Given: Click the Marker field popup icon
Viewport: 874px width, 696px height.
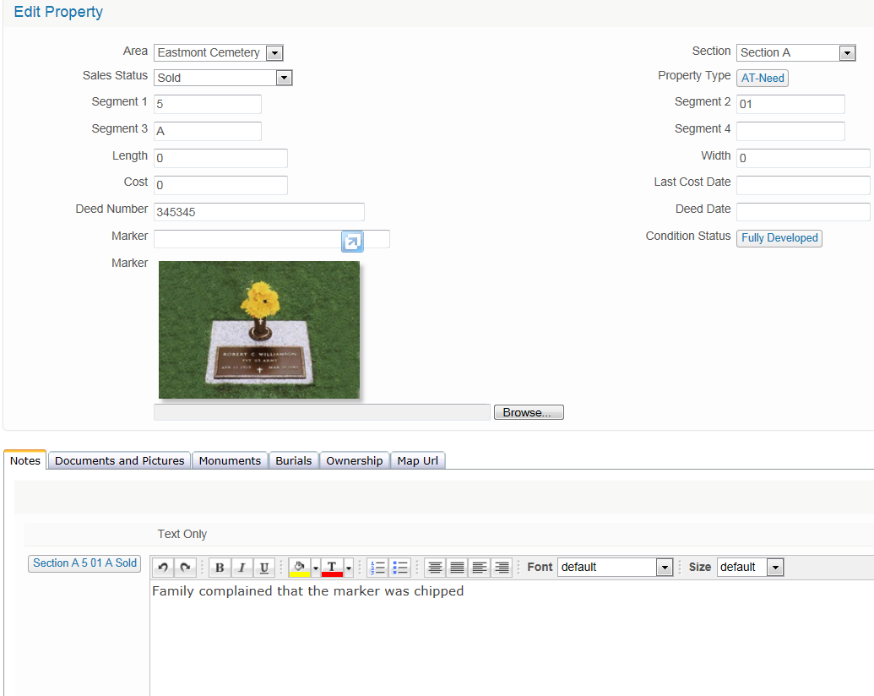Looking at the screenshot, I should click(352, 242).
